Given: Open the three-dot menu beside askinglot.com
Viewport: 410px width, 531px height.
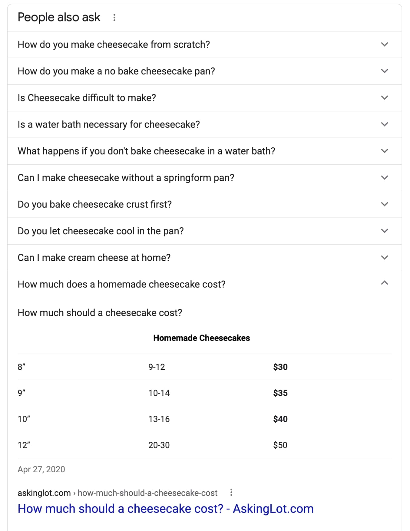Looking at the screenshot, I should tap(231, 493).
